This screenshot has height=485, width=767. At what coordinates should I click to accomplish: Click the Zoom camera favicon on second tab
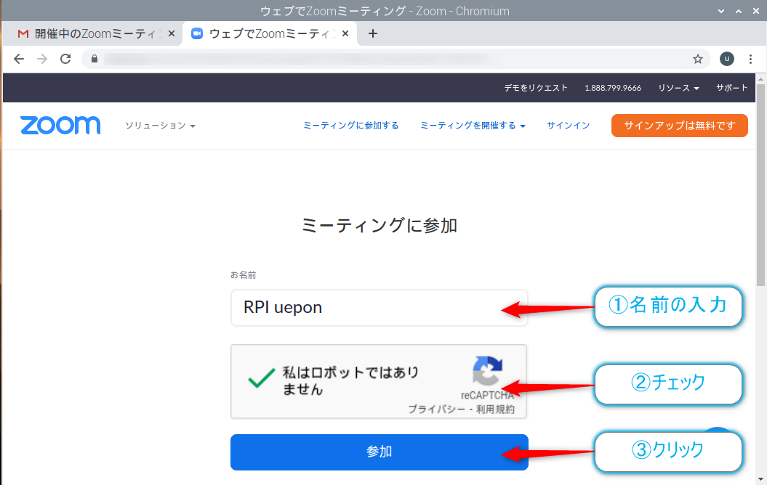click(196, 33)
